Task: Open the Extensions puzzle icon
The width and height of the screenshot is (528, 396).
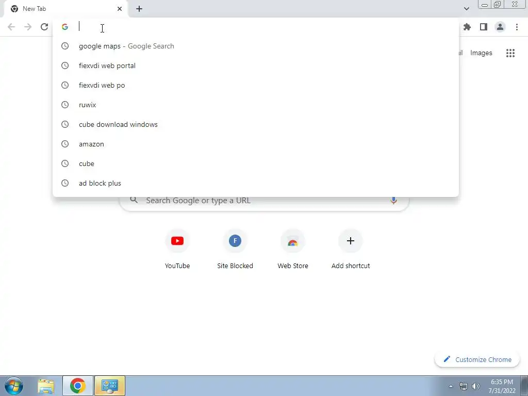Action: [x=467, y=27]
